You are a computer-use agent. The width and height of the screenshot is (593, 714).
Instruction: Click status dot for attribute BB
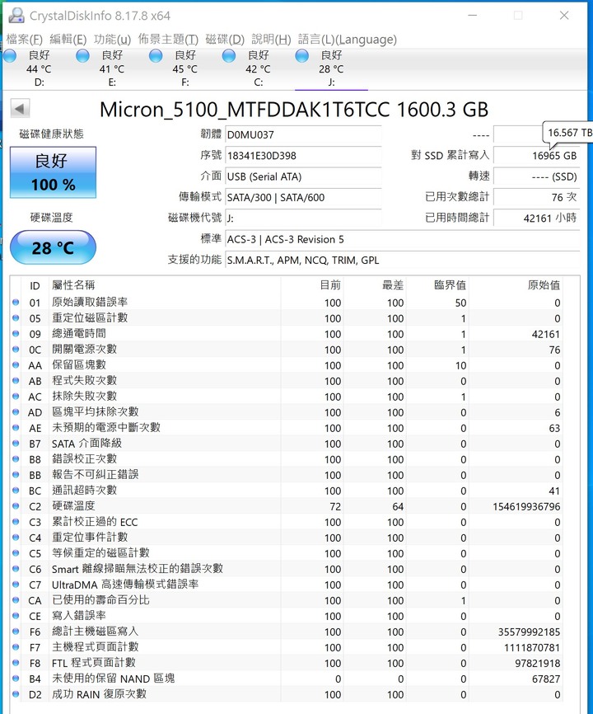pyautogui.click(x=16, y=474)
